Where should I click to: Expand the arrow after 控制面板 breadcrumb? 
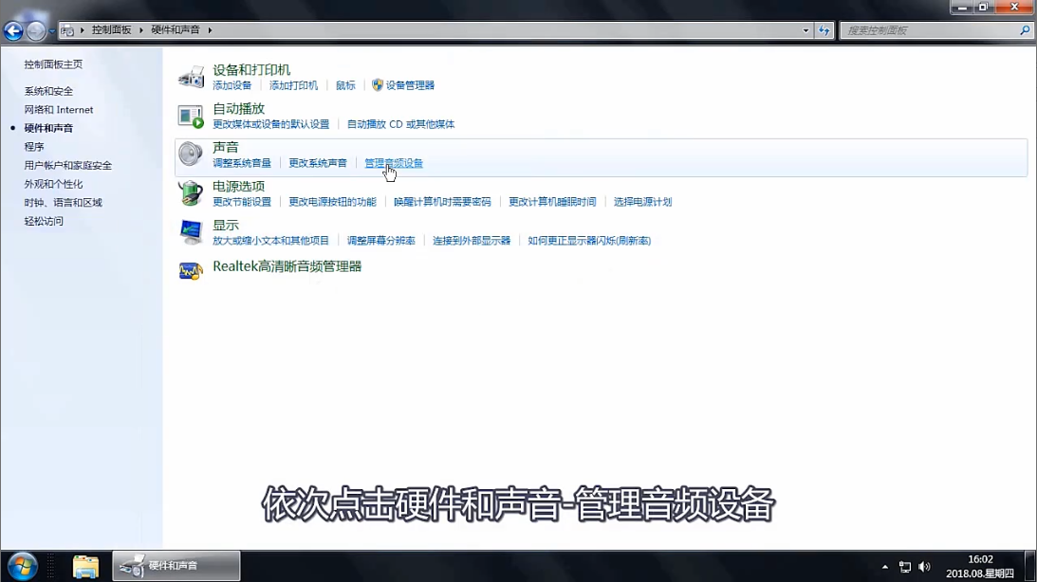(x=140, y=30)
